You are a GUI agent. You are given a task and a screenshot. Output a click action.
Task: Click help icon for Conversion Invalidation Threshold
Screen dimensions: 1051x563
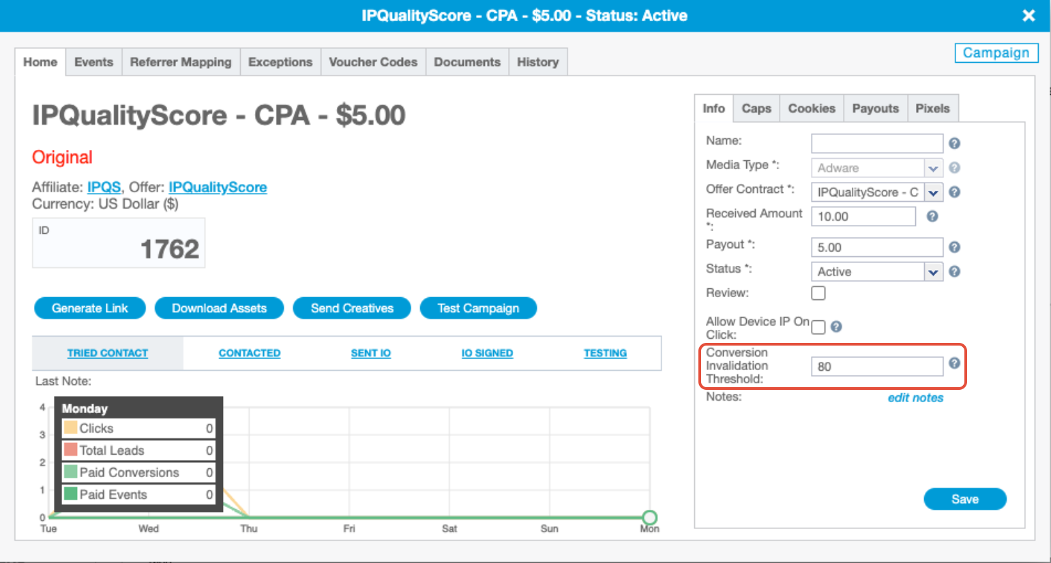click(x=954, y=363)
